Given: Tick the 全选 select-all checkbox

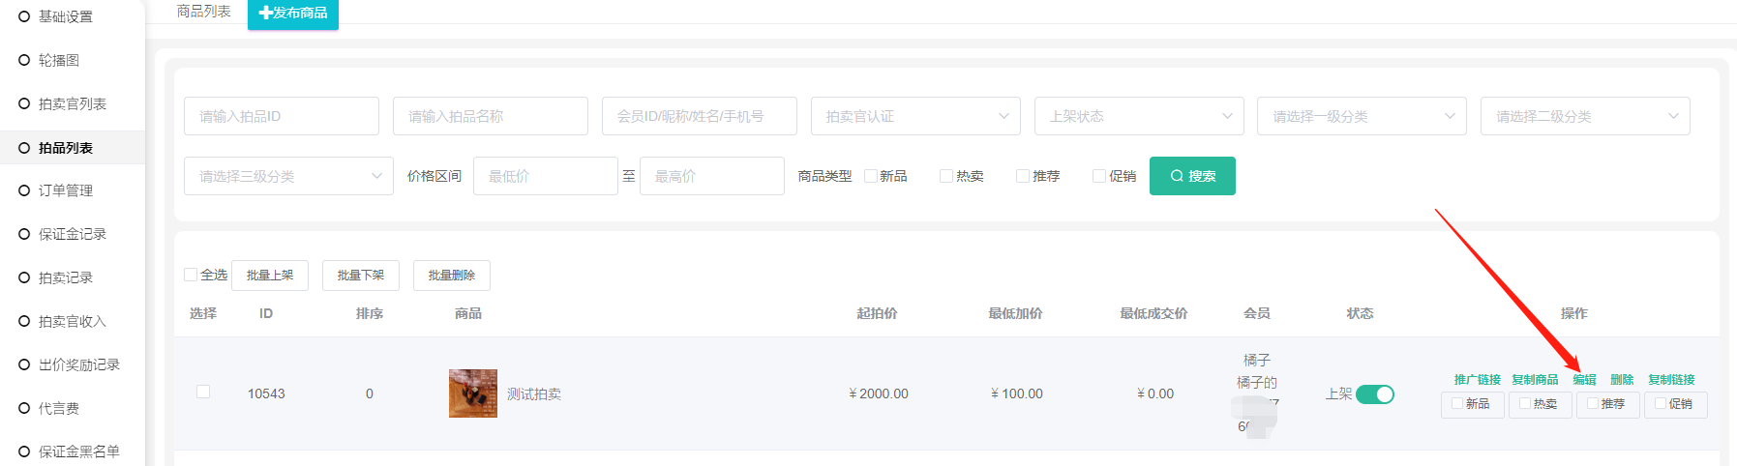Looking at the screenshot, I should click(191, 275).
